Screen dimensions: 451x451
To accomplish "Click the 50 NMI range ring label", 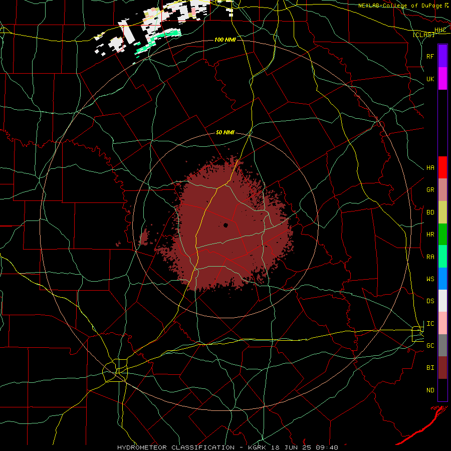I will [x=225, y=132].
